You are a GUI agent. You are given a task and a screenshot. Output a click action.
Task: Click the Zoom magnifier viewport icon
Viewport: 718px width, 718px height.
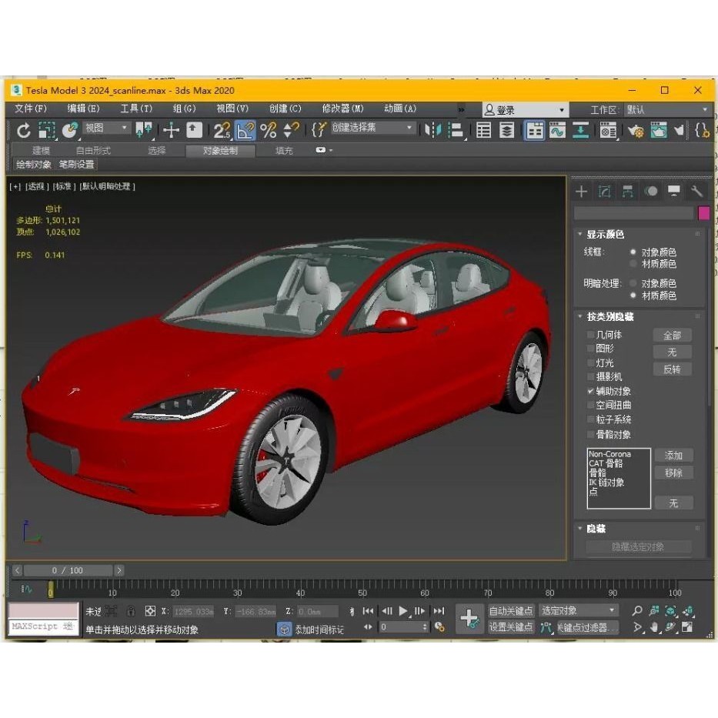coord(637,610)
